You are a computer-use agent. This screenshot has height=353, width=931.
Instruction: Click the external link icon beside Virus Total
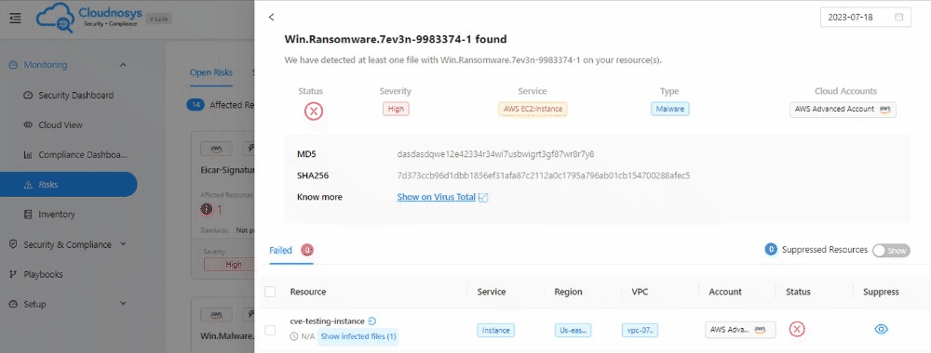483,198
